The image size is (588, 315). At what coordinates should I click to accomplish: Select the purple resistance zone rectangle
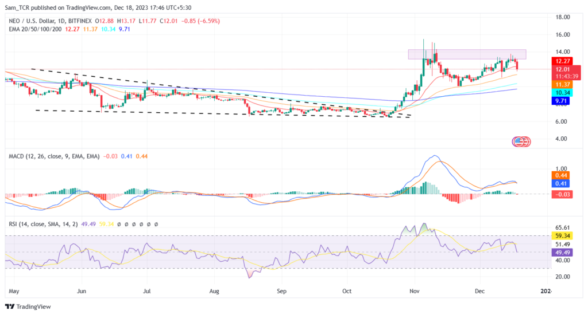pyautogui.click(x=467, y=54)
